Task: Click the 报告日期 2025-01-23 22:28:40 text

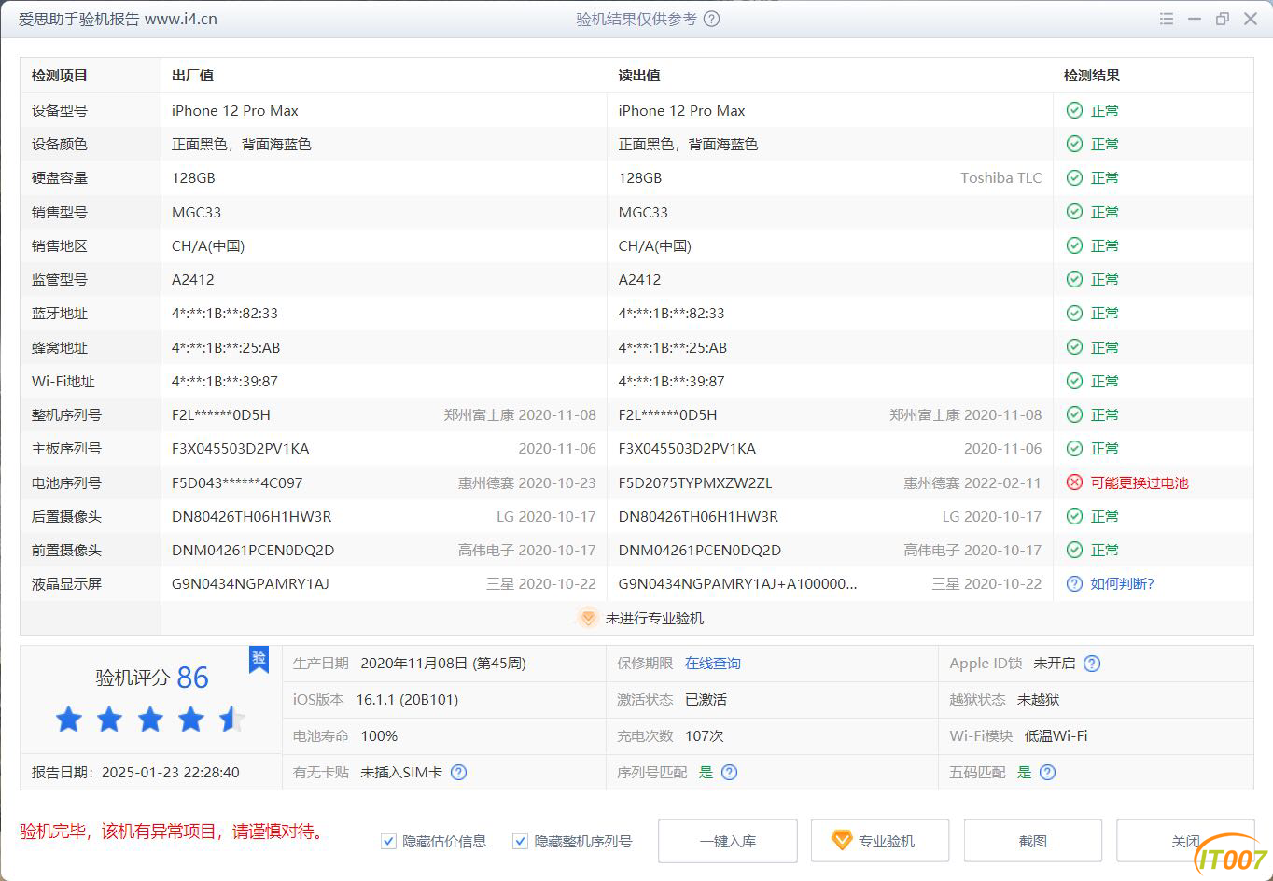Action: pos(135,772)
